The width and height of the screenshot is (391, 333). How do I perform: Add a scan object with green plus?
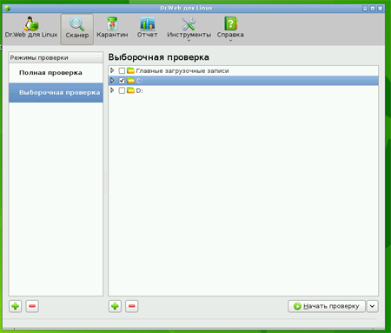point(115,306)
